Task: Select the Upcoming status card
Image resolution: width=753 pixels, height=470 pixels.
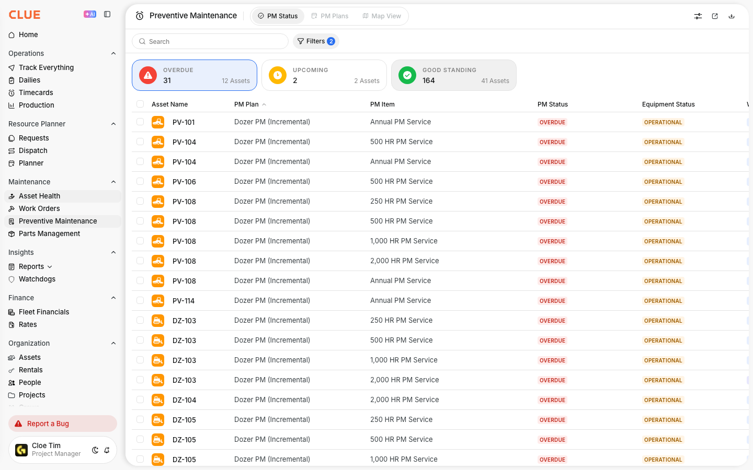Action: (324, 75)
